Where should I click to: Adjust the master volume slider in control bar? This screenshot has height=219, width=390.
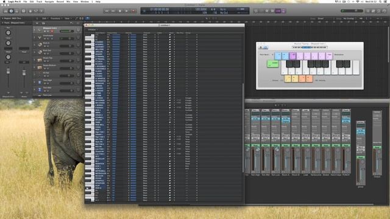pyautogui.click(x=352, y=11)
